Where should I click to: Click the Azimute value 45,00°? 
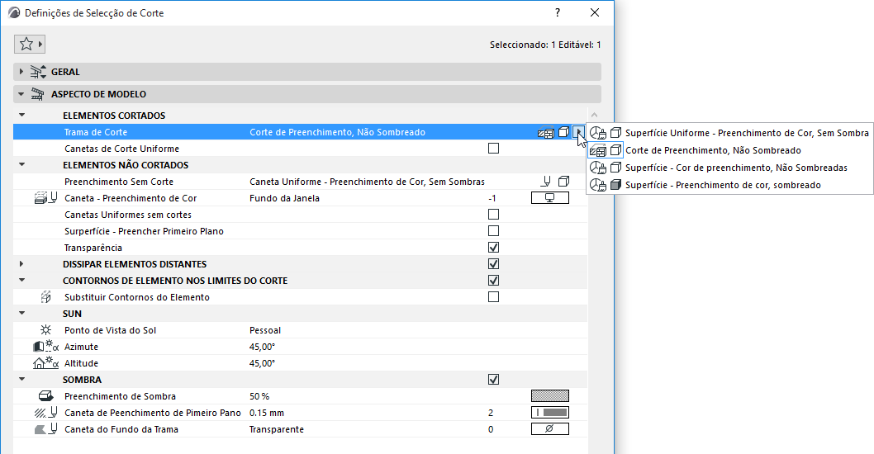[263, 347]
